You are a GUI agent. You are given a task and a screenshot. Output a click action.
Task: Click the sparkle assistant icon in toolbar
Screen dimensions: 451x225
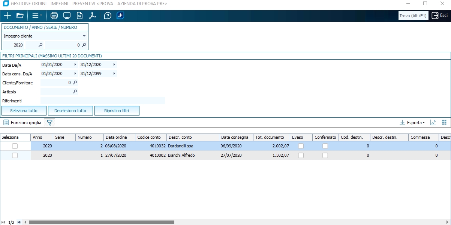pyautogui.click(x=120, y=16)
